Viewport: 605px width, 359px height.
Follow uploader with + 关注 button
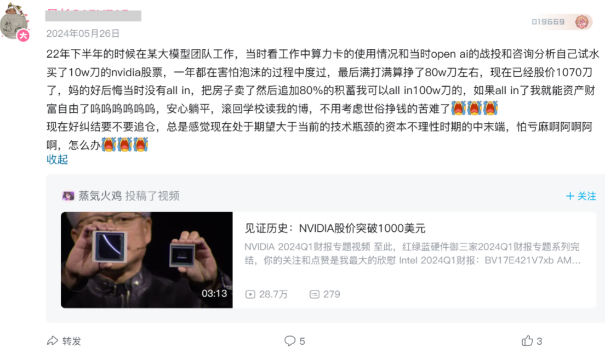pos(581,196)
